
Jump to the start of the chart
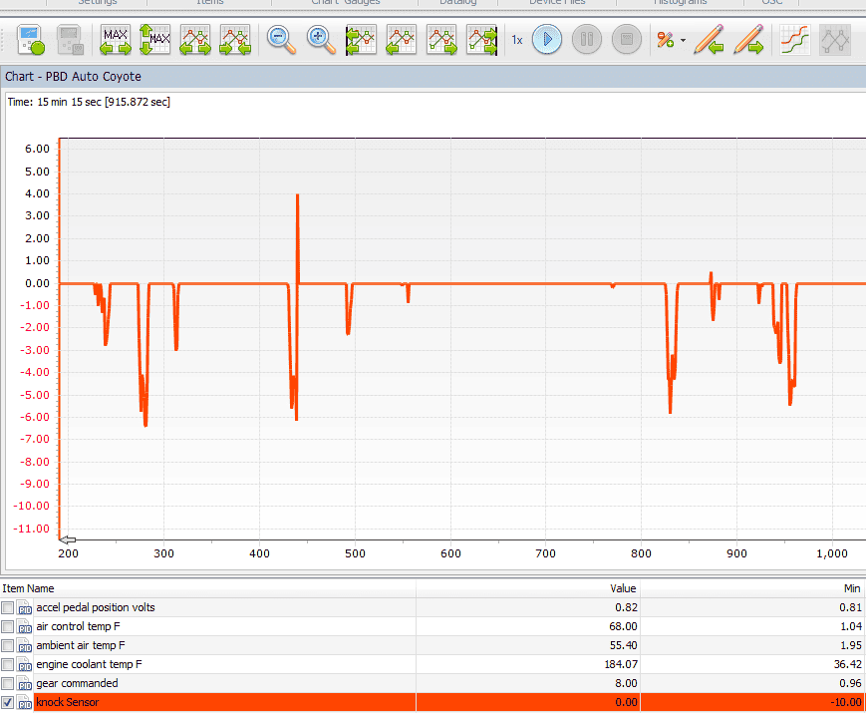361,40
